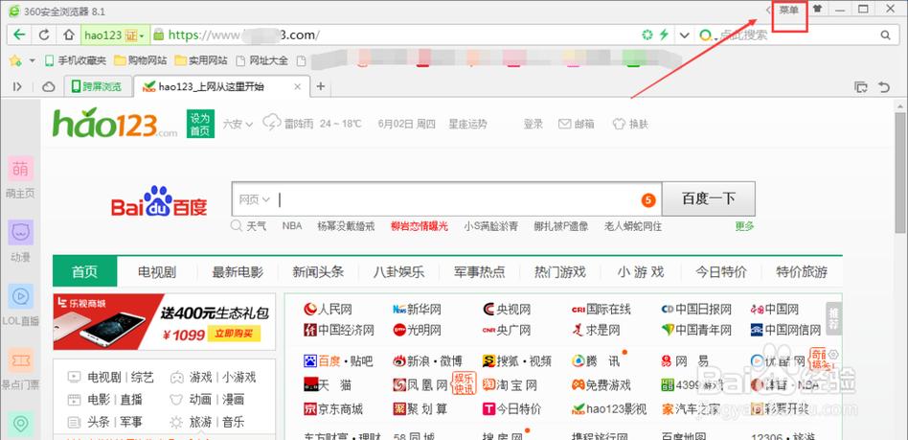Click 设为首页 green button
This screenshot has height=440, width=908.
click(200, 124)
